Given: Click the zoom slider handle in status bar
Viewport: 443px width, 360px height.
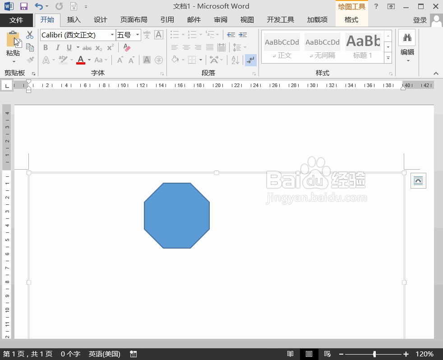Looking at the screenshot, I should point(374,354).
